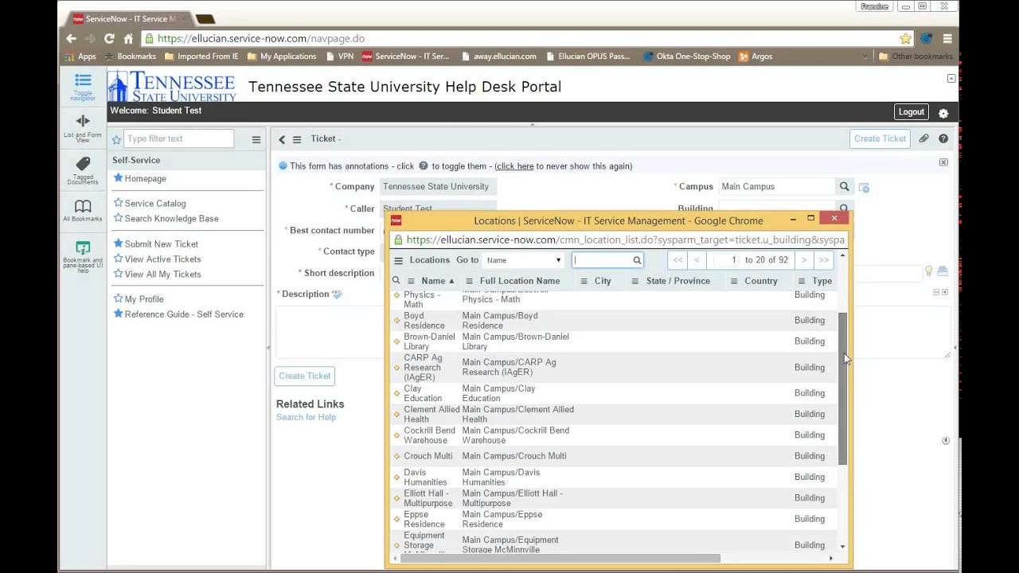Viewport: 1019px width, 573px height.
Task: Click the back arrow on the Ticket form
Action: click(x=281, y=139)
